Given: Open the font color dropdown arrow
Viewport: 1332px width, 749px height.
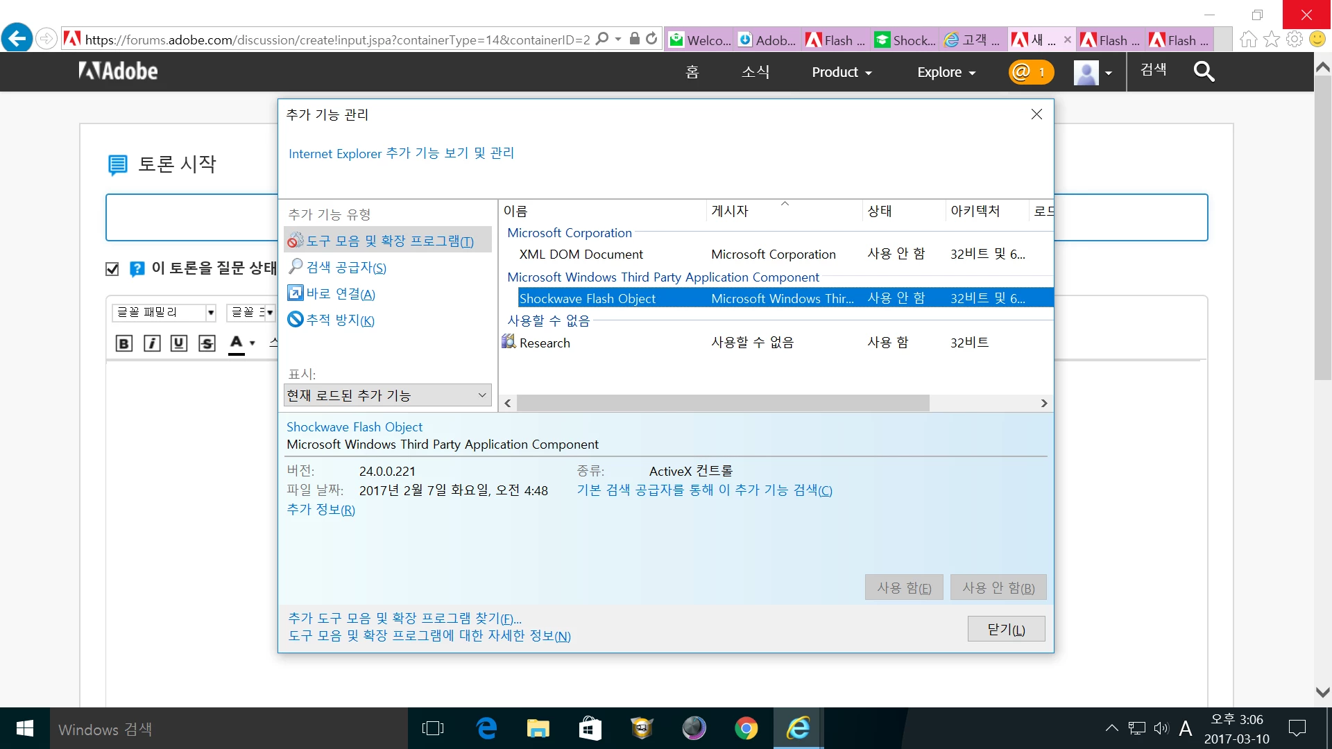Looking at the screenshot, I should click(253, 343).
